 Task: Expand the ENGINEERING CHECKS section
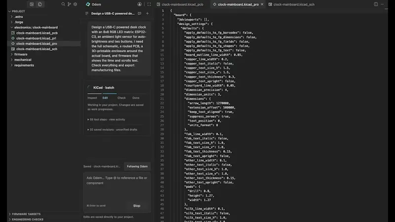(x=9, y=220)
